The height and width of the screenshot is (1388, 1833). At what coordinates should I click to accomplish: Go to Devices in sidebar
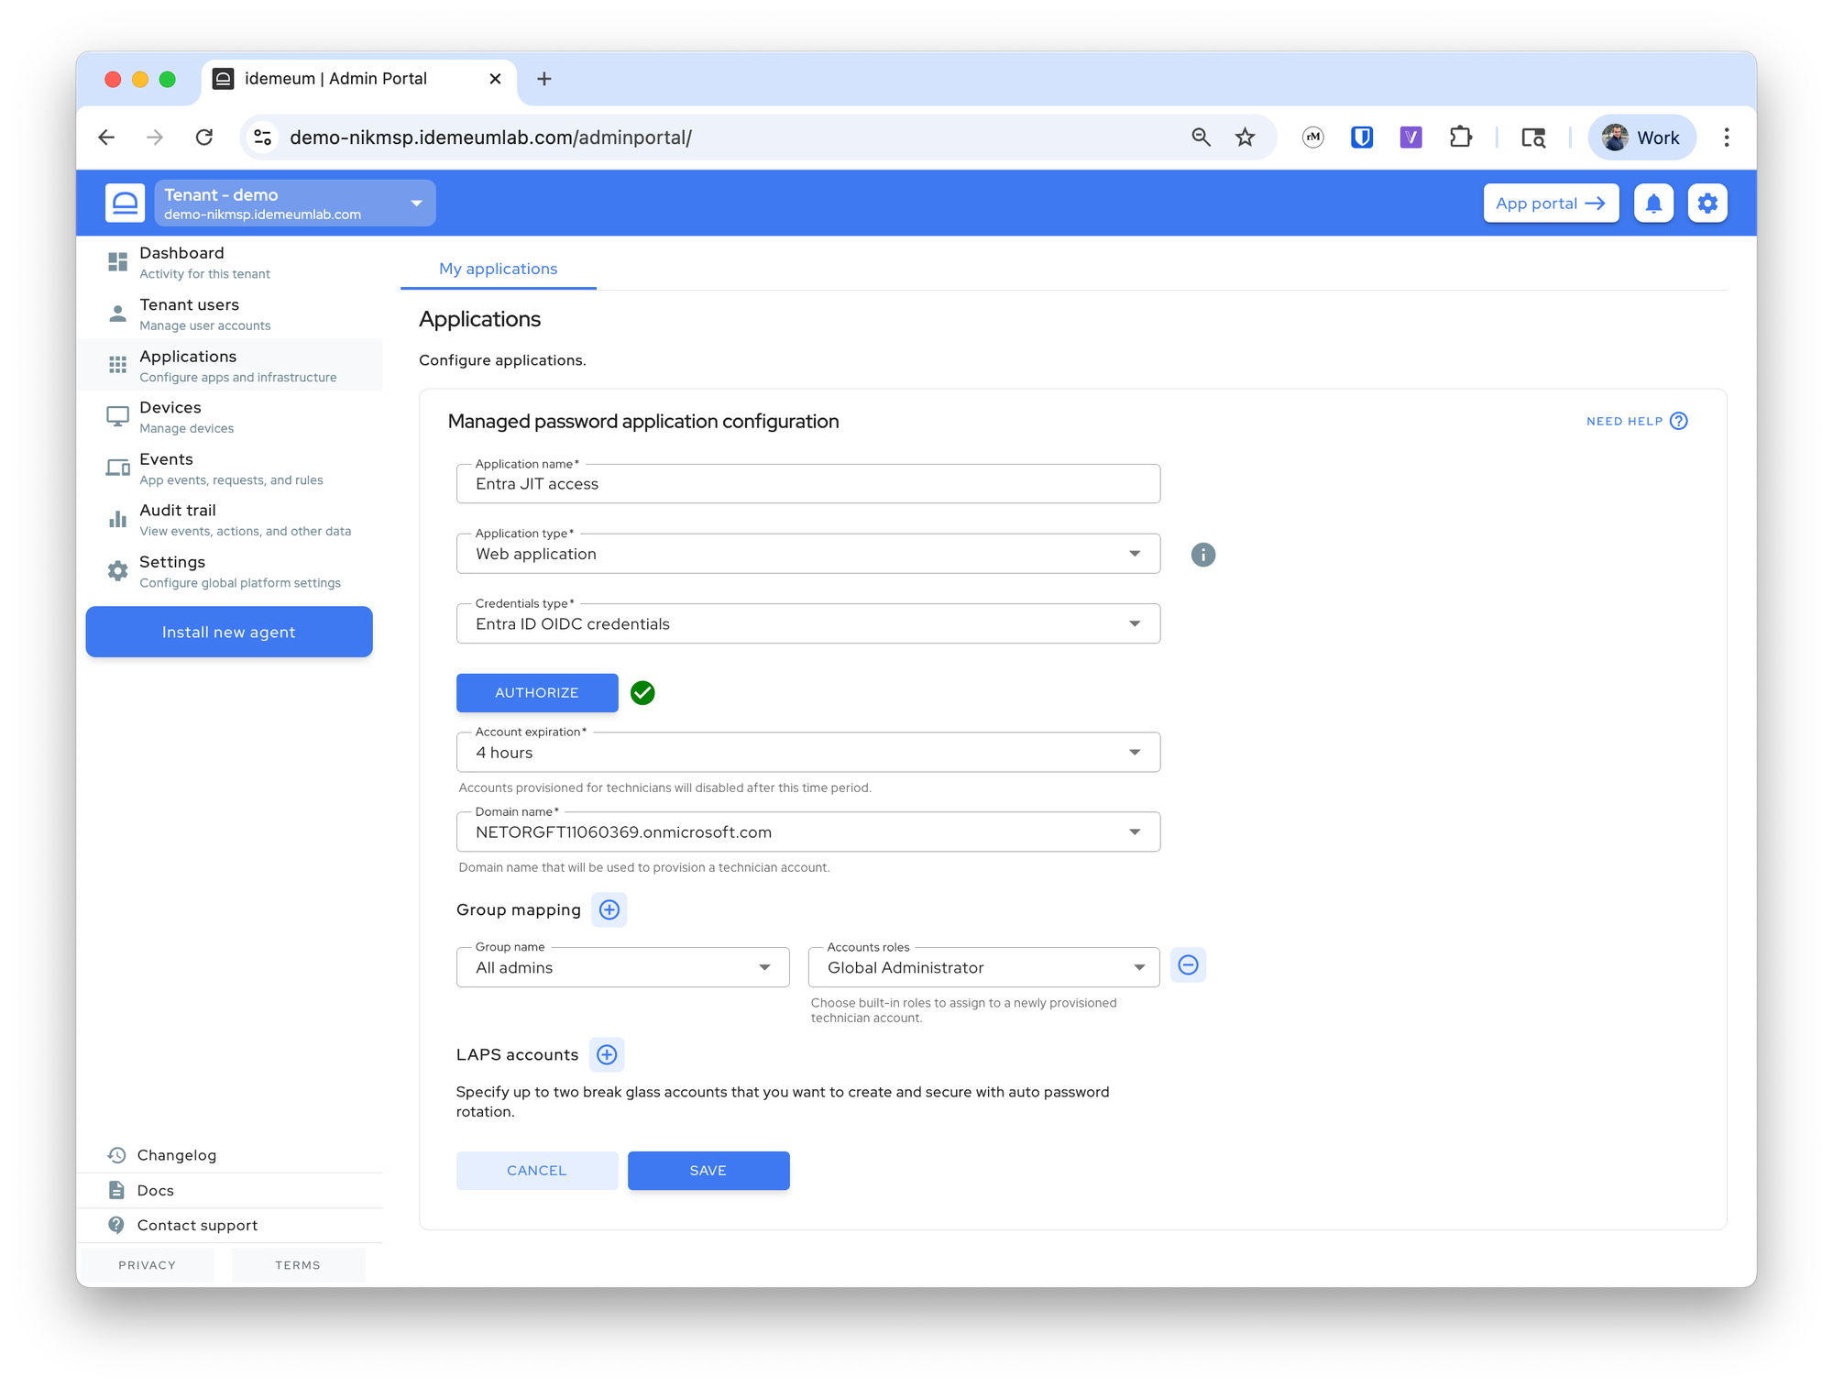click(x=229, y=416)
